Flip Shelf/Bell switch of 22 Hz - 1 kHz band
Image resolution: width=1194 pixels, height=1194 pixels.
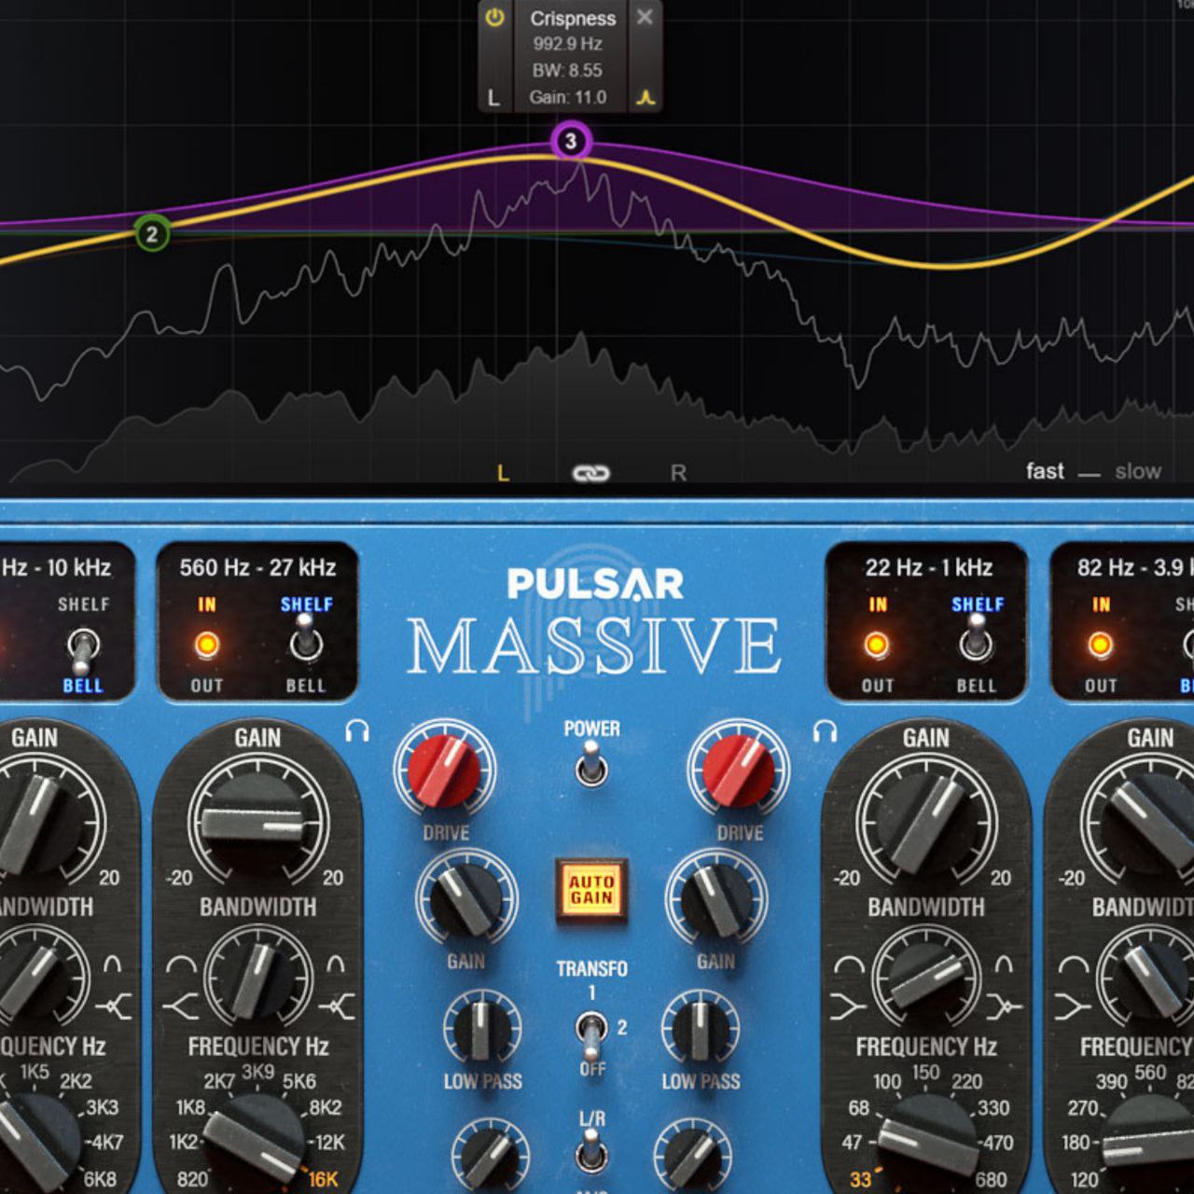976,640
